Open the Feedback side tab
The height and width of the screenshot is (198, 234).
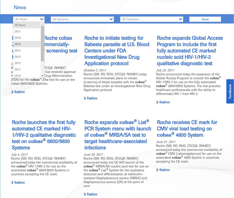click(x=230, y=91)
